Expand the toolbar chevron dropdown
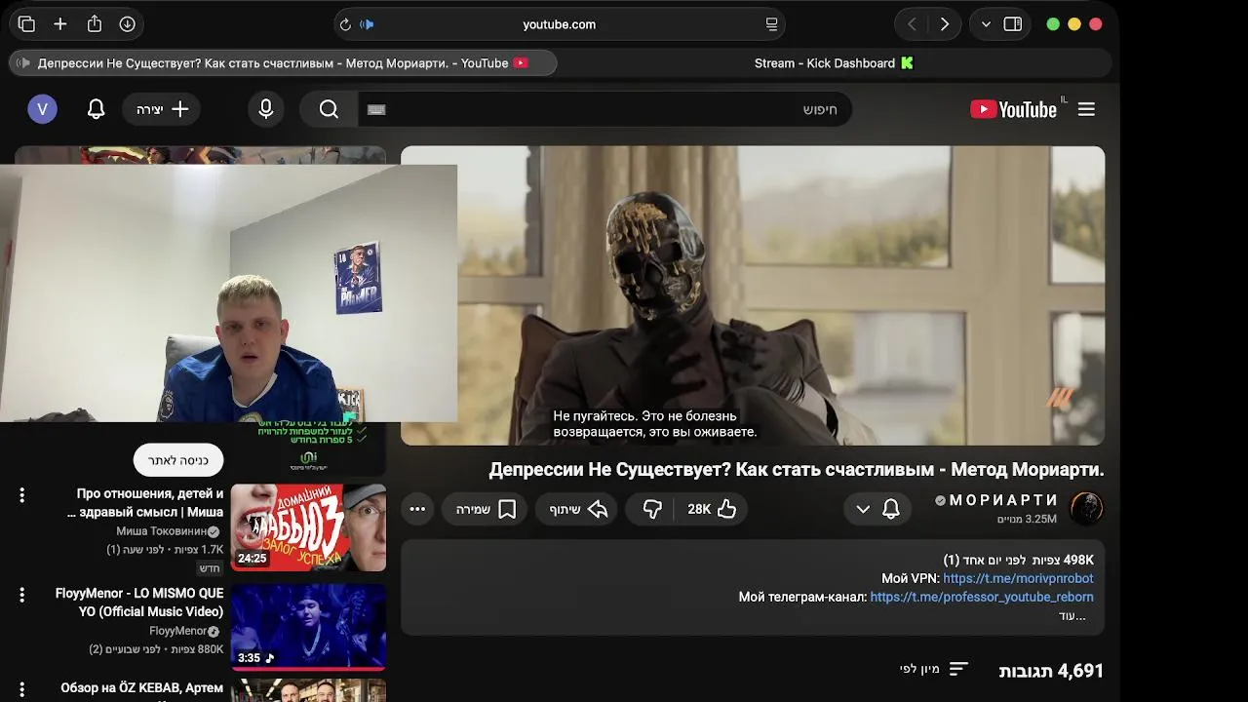The image size is (1248, 702). point(986,24)
